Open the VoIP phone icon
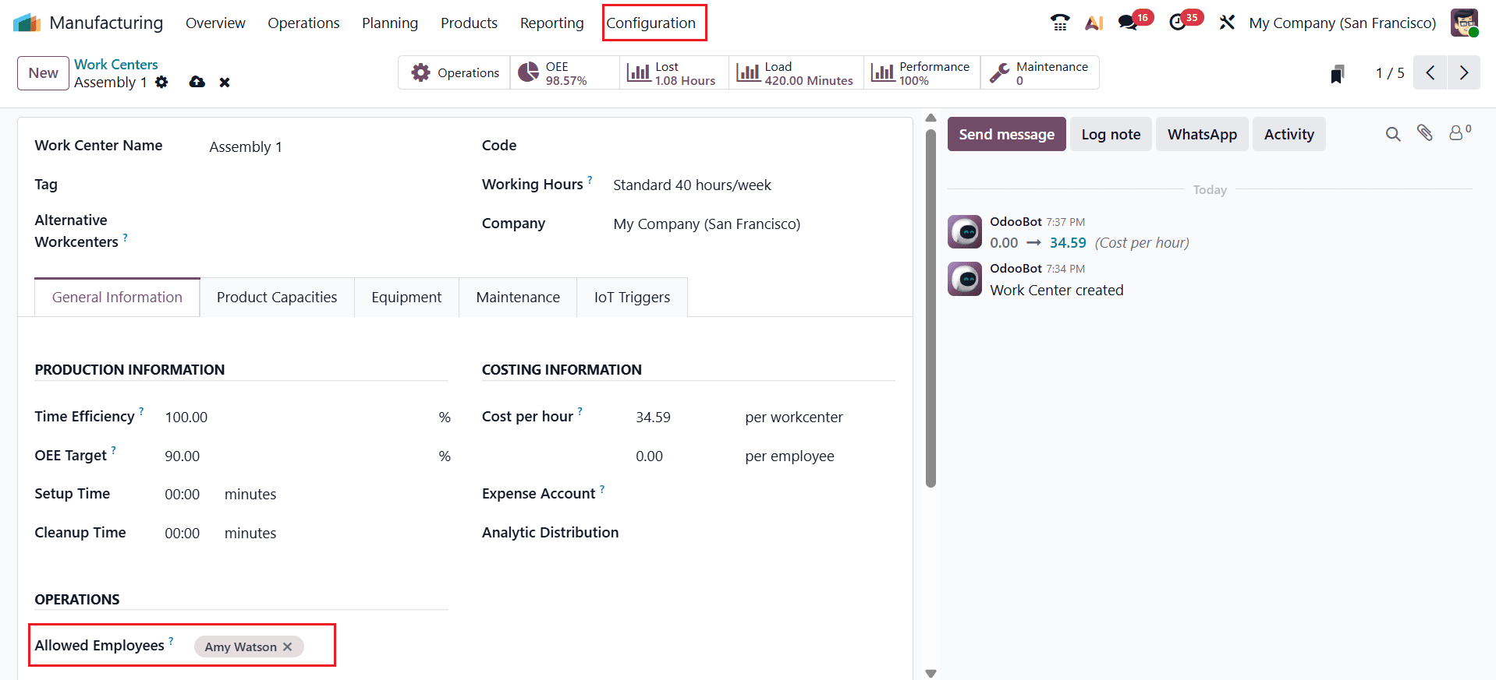The height and width of the screenshot is (680, 1496). click(1059, 23)
